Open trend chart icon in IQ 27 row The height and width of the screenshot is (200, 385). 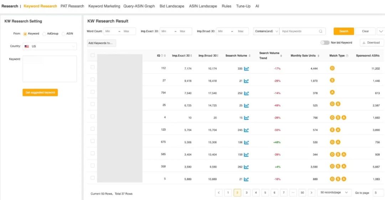[x=246, y=81]
